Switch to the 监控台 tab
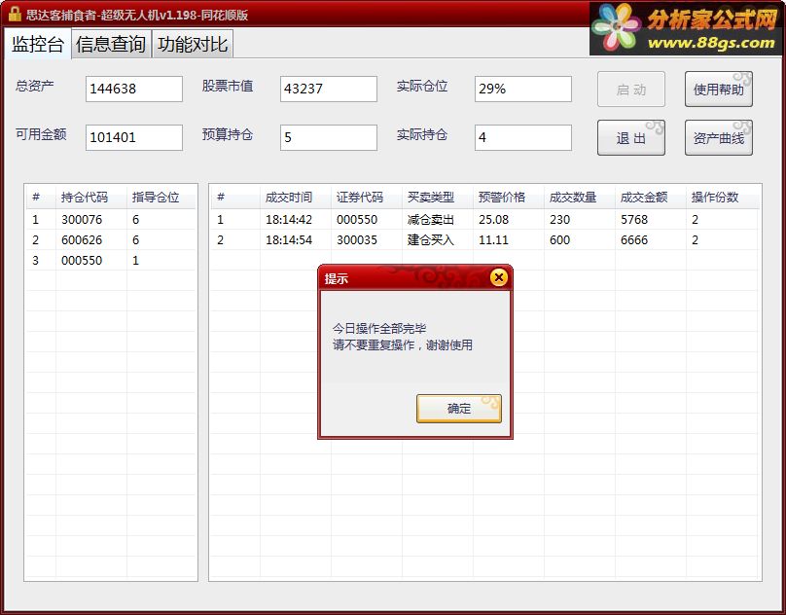 point(38,44)
